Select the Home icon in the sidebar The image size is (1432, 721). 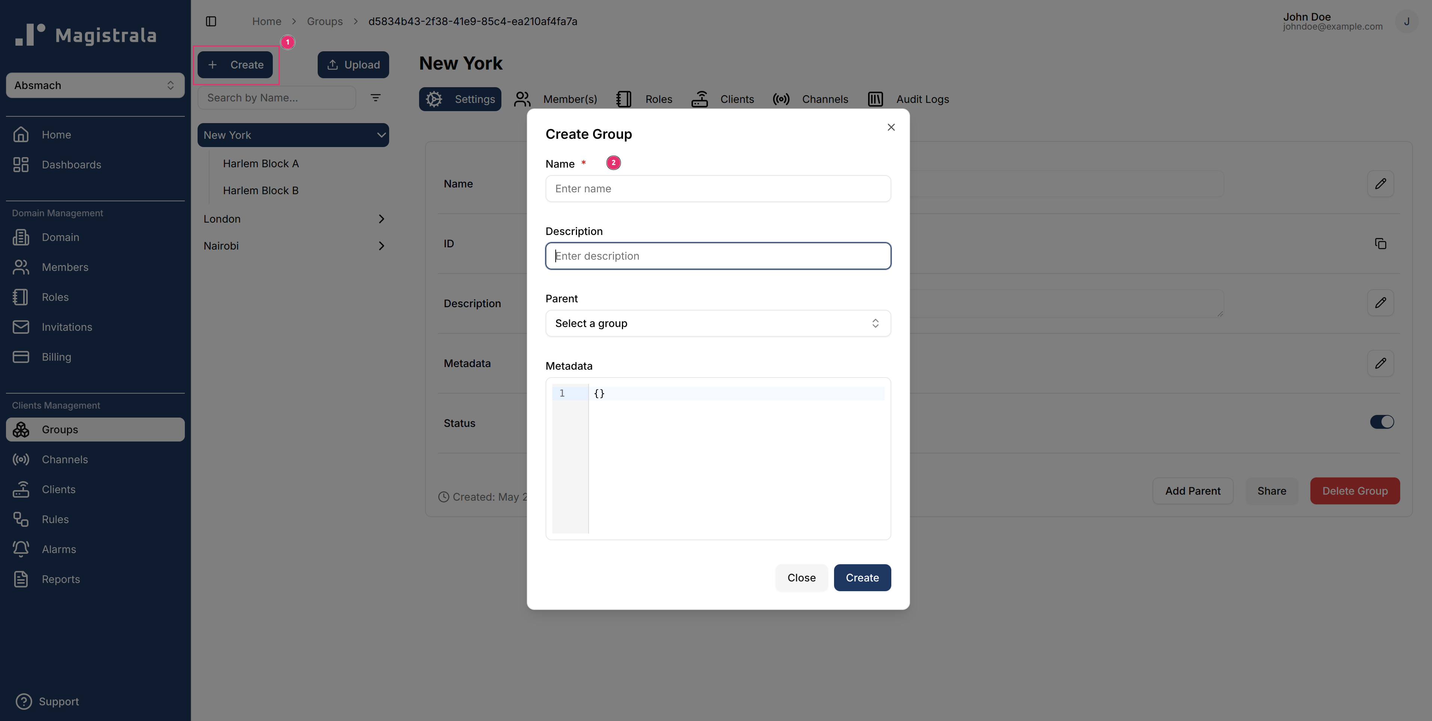[x=21, y=134]
